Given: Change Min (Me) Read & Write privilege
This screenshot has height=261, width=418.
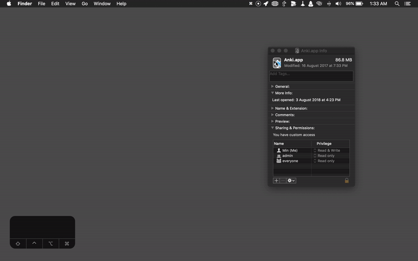Looking at the screenshot, I should 328,150.
